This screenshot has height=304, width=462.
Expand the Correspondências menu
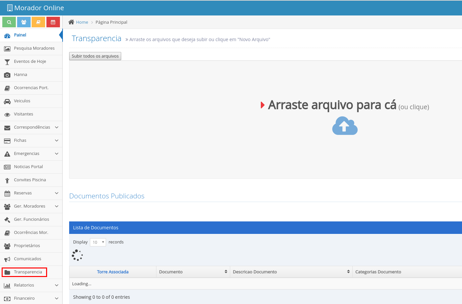click(31, 127)
